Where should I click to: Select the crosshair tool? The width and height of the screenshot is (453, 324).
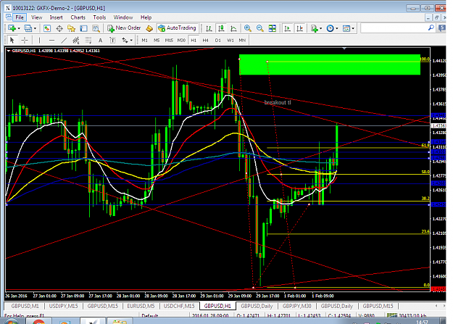[25, 40]
